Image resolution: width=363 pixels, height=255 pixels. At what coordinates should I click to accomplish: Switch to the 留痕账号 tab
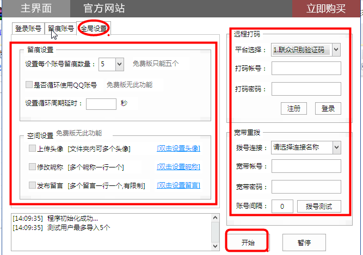60,29
